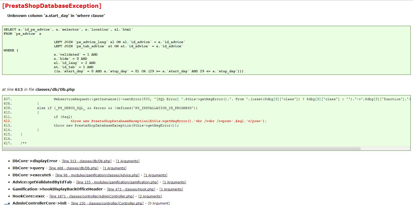Click the "DbCore->displayError" stack trace entry
This screenshot has height=205, width=413.
click(35, 161)
